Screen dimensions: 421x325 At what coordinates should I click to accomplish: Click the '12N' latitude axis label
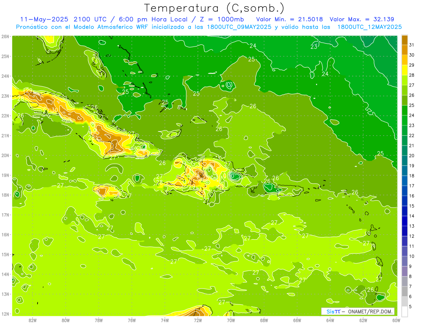click(x=5, y=314)
